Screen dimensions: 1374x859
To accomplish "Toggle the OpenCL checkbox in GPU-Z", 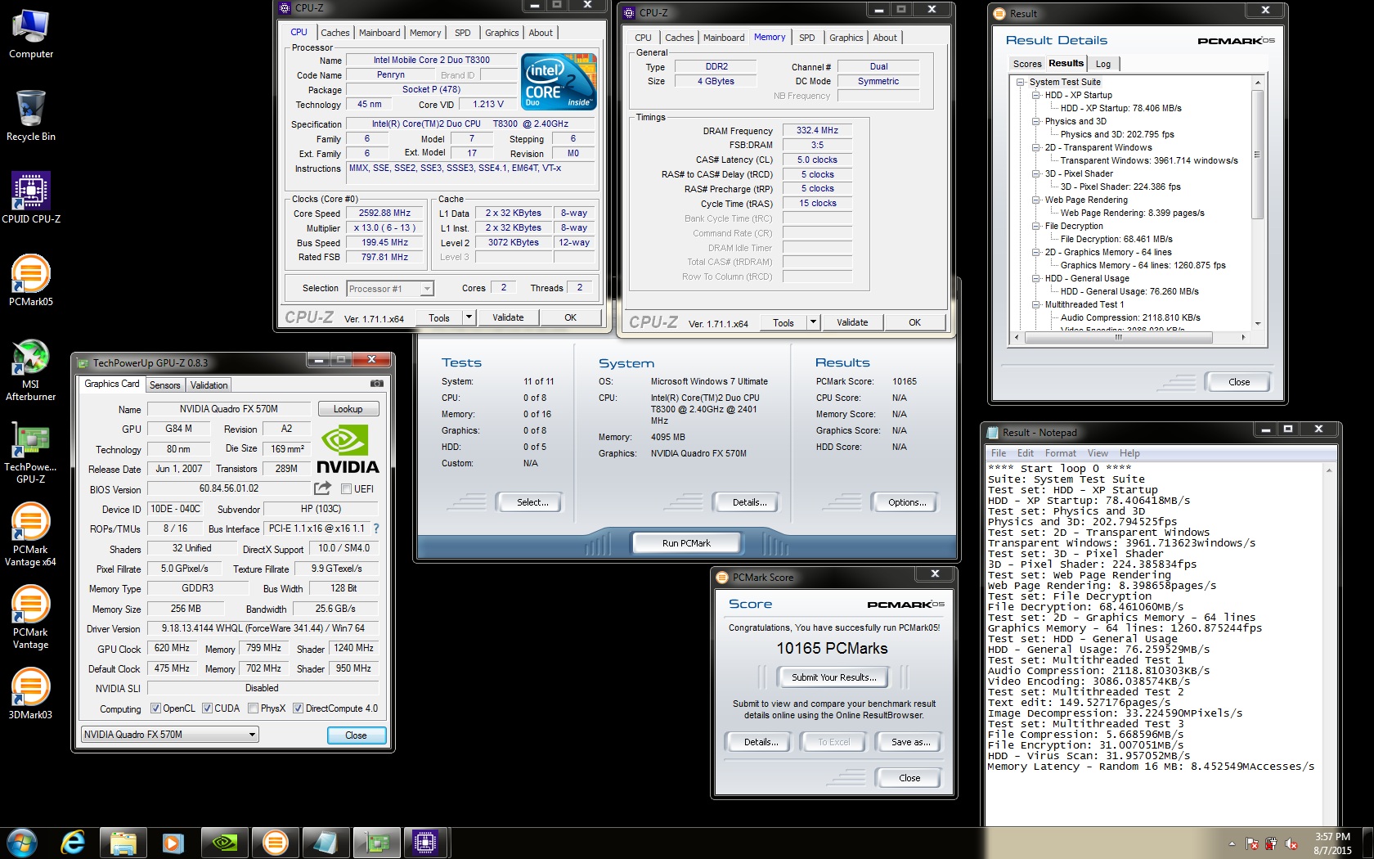I will (x=155, y=708).
